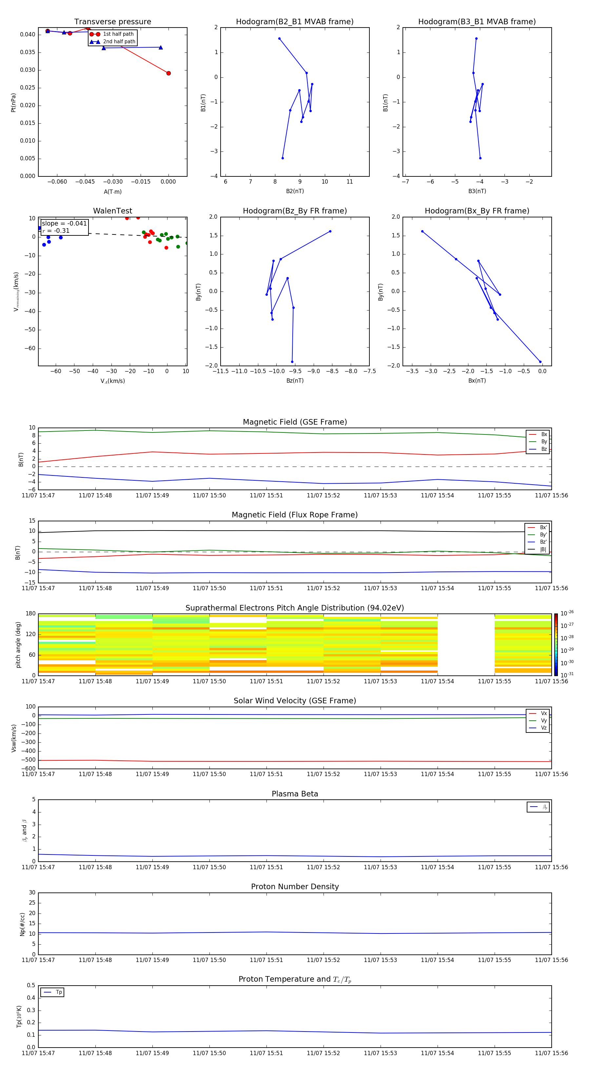Click the "11/07 15:47" tick under GSE Magnetic Field plot

tap(38, 495)
